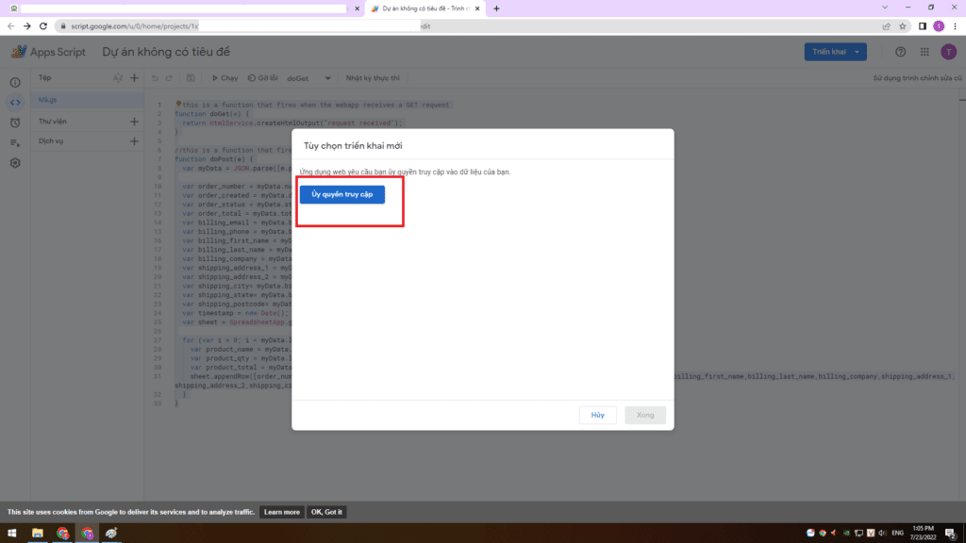Open File Explorer from the taskbar
This screenshot has height=543, width=966.
coord(38,534)
